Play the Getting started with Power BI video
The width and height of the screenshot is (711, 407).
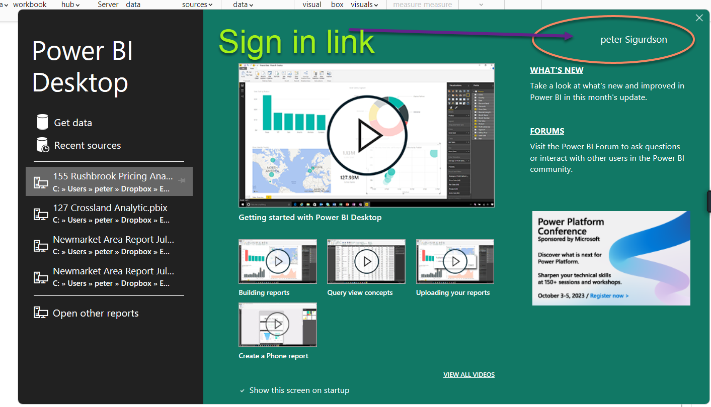[366, 135]
